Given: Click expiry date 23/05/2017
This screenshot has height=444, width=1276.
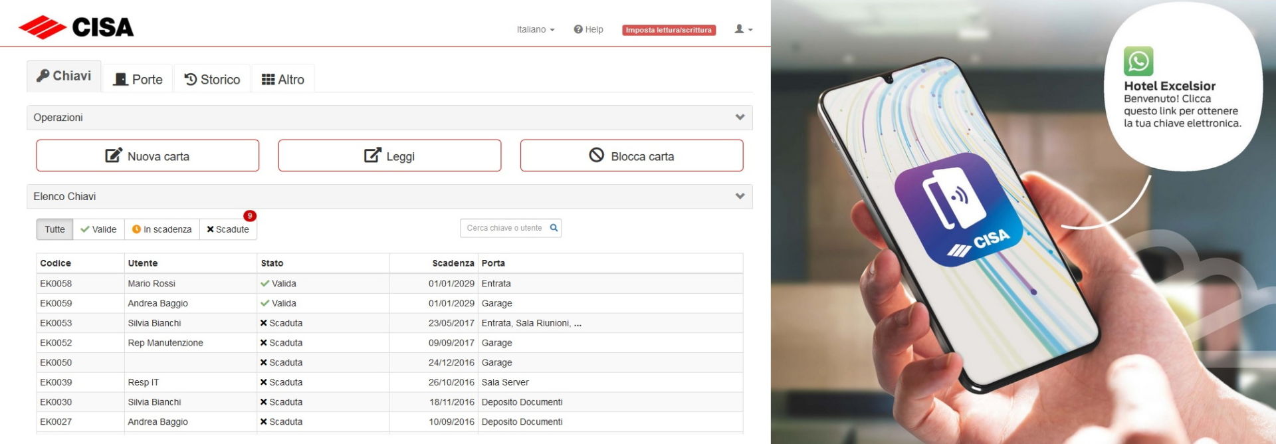Looking at the screenshot, I should [x=451, y=323].
